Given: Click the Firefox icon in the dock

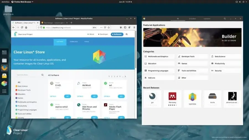Looking at the screenshot, I should pyautogui.click(x=4, y=68).
